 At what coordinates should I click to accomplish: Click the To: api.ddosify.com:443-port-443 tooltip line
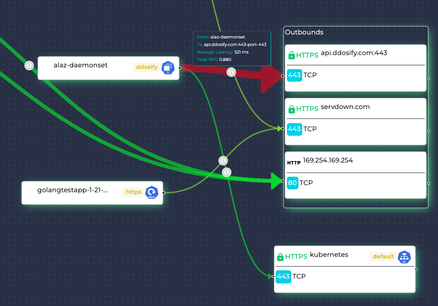tap(232, 44)
